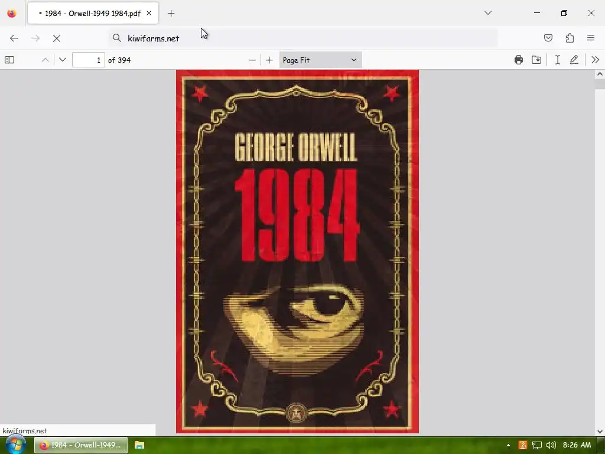Show hidden system tray icons
The height and width of the screenshot is (454, 605).
click(508, 445)
